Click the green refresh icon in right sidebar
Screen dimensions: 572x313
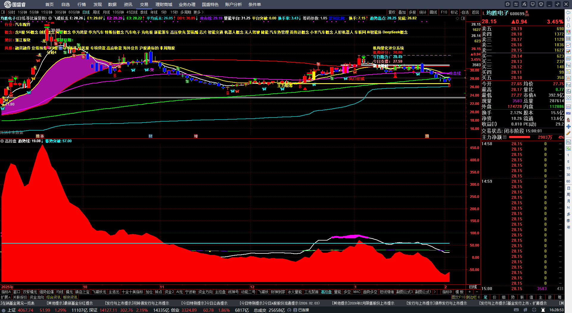pyautogui.click(x=568, y=148)
